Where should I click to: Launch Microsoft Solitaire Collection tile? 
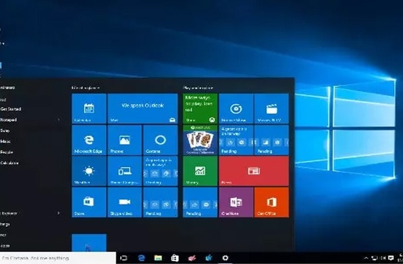point(200,140)
